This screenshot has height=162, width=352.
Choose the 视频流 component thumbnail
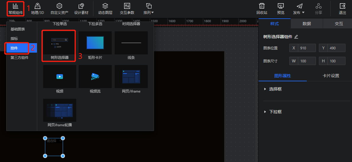click(95, 77)
